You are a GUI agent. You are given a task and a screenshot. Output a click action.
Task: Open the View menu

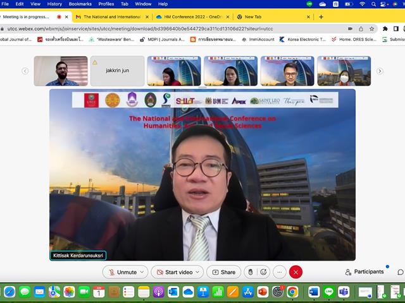pyautogui.click(x=35, y=4)
